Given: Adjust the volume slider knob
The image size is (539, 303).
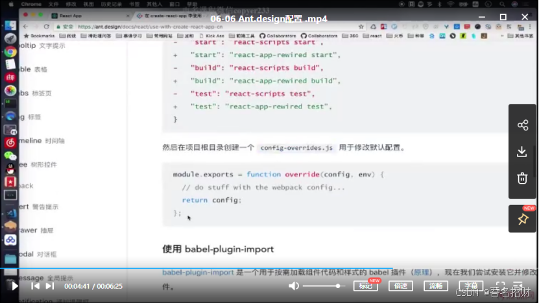Looking at the screenshot, I should click(x=338, y=285).
